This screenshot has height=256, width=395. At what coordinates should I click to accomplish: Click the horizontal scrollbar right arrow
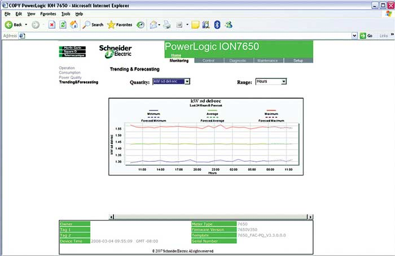point(310,217)
